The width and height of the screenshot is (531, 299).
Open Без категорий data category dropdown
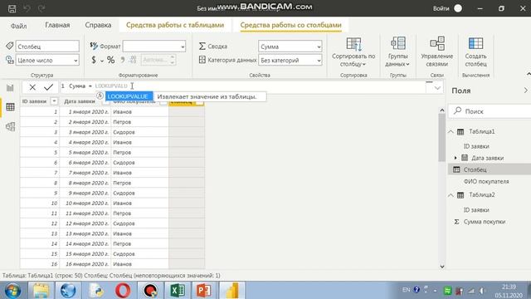point(290,61)
